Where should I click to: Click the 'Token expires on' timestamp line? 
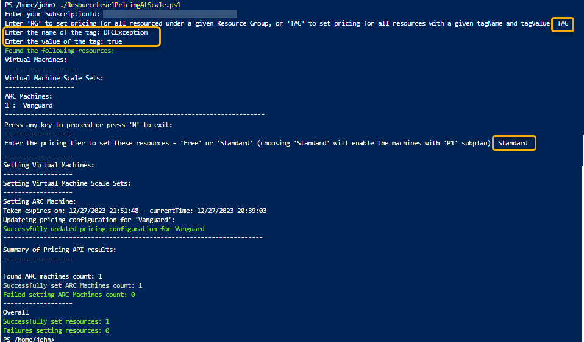coord(135,211)
